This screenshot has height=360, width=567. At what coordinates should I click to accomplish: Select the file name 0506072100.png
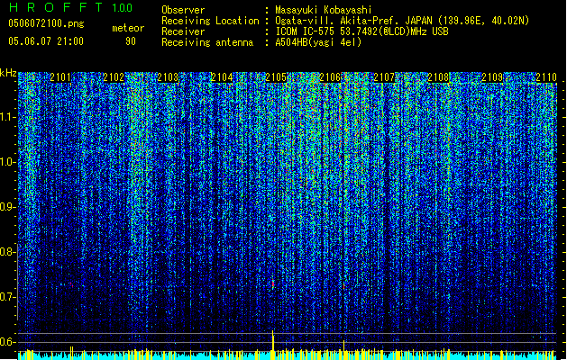[x=46, y=23]
